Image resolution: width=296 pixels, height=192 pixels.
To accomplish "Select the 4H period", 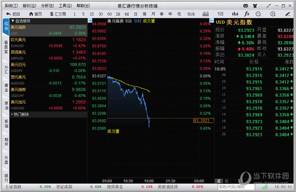I will tap(127, 14).
